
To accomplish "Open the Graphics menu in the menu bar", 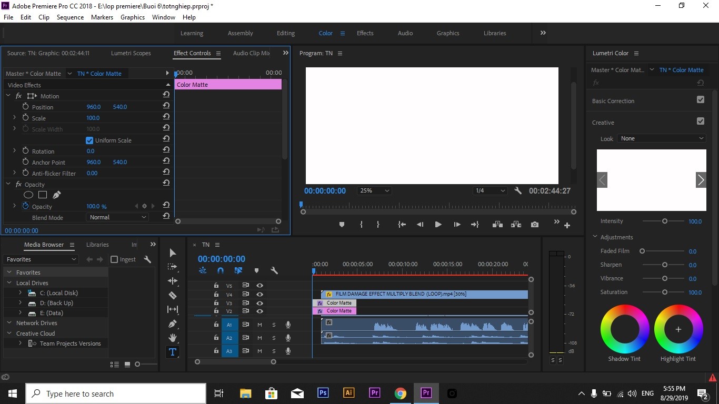I will tap(133, 17).
